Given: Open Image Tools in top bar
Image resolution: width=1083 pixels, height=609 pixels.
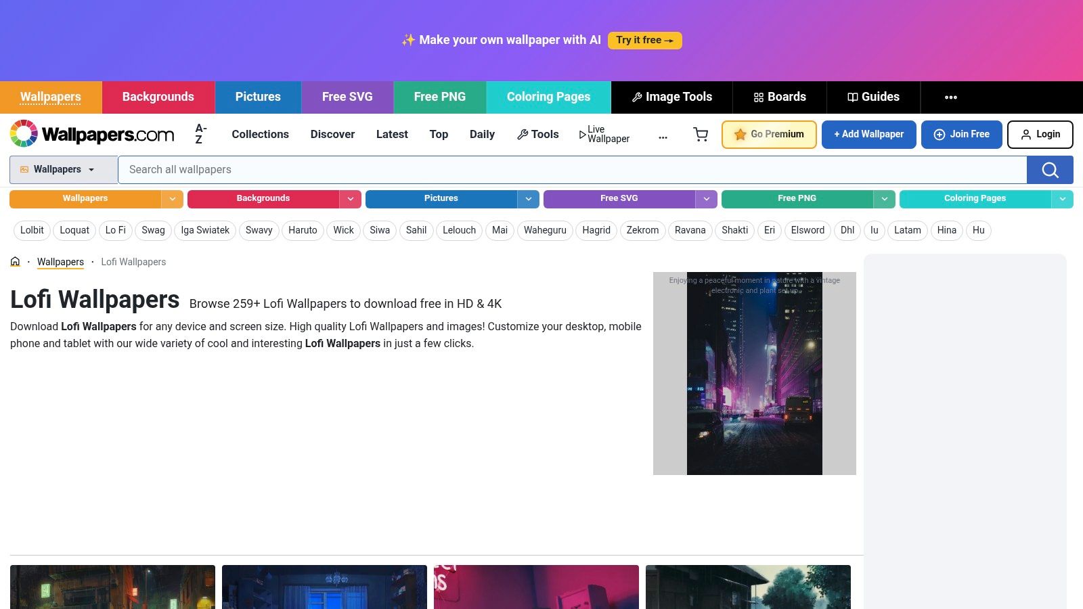Looking at the screenshot, I should tap(672, 97).
